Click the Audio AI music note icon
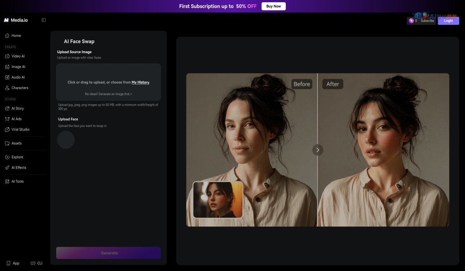 click(7, 77)
